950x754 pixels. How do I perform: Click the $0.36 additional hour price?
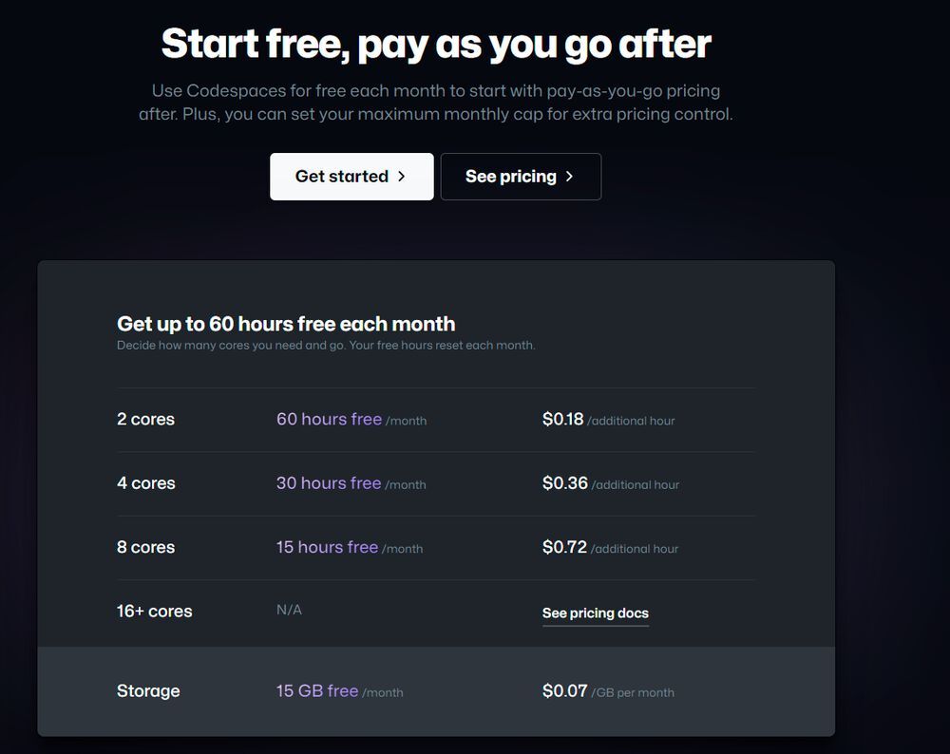pos(564,483)
